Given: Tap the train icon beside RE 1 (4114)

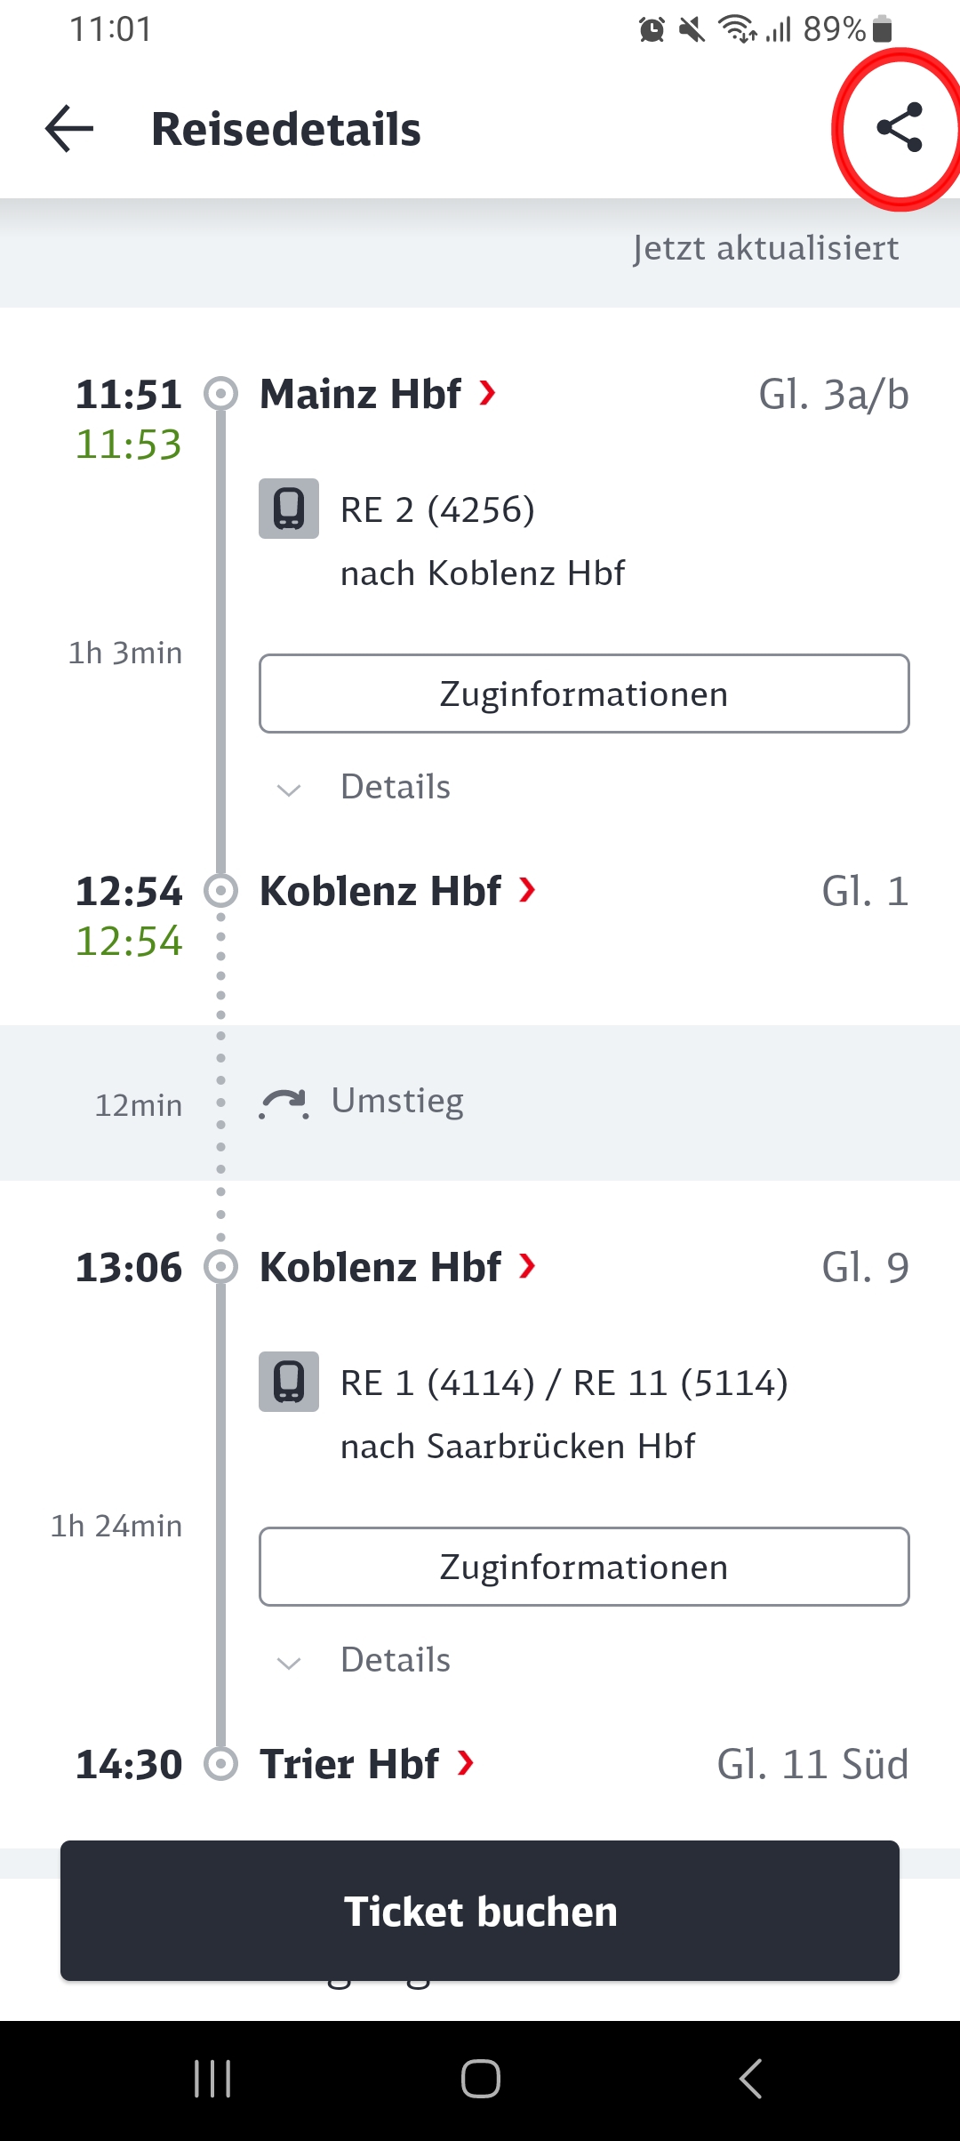Looking at the screenshot, I should coord(289,1382).
